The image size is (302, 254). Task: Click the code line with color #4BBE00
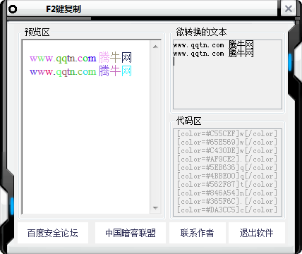227,176
